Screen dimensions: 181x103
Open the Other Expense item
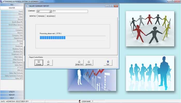coord(12,62)
